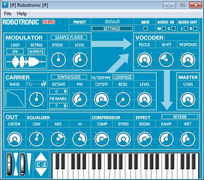Click the OCTAVE value field showing 0
Screen dimensions: 204x180
tap(58, 91)
